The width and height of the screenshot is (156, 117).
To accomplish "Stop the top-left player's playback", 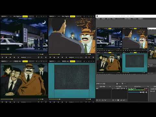I will point(6,57).
